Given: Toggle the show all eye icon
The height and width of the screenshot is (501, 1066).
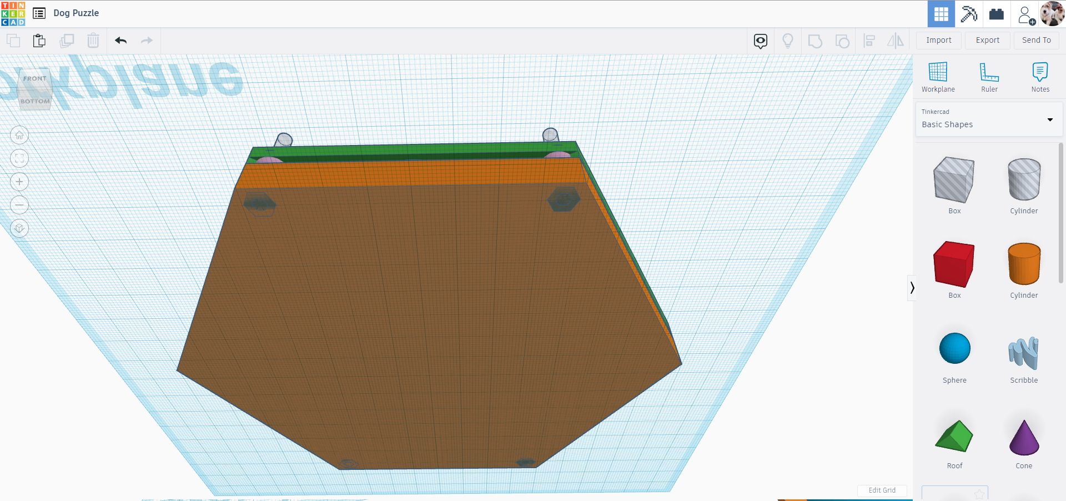Looking at the screenshot, I should coord(761,41).
